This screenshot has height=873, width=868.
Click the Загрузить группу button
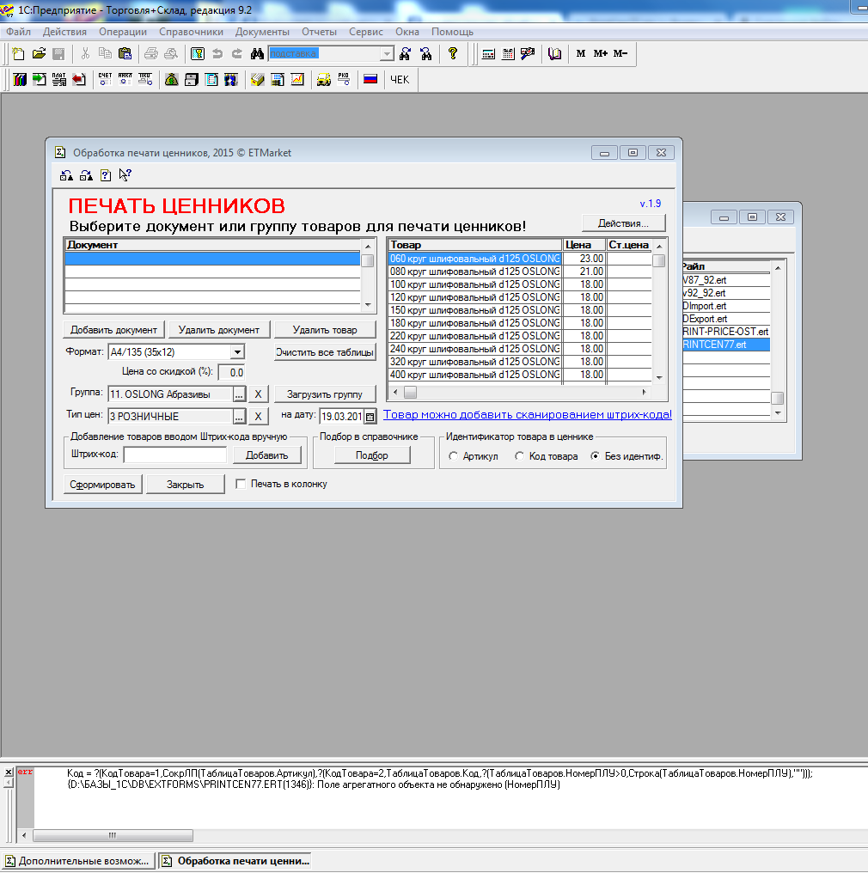point(325,394)
